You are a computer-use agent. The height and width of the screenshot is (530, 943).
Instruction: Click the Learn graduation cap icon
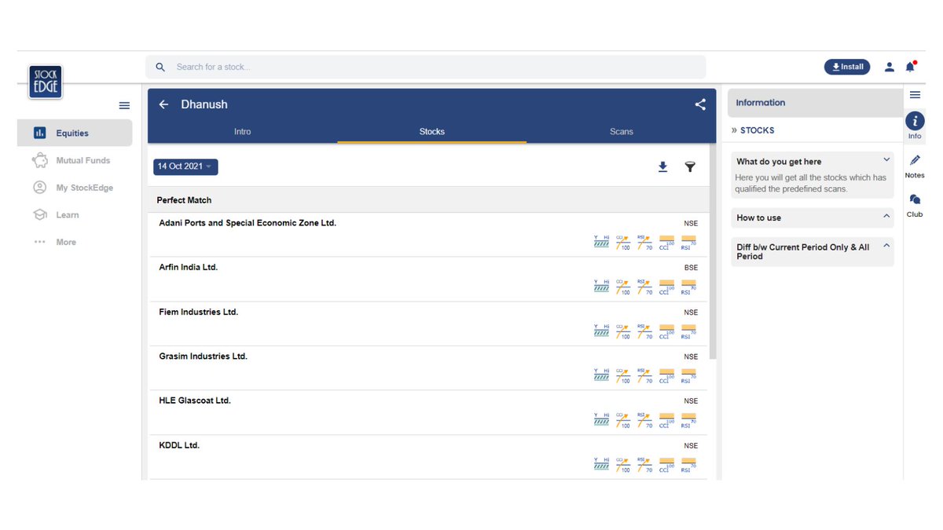point(40,214)
